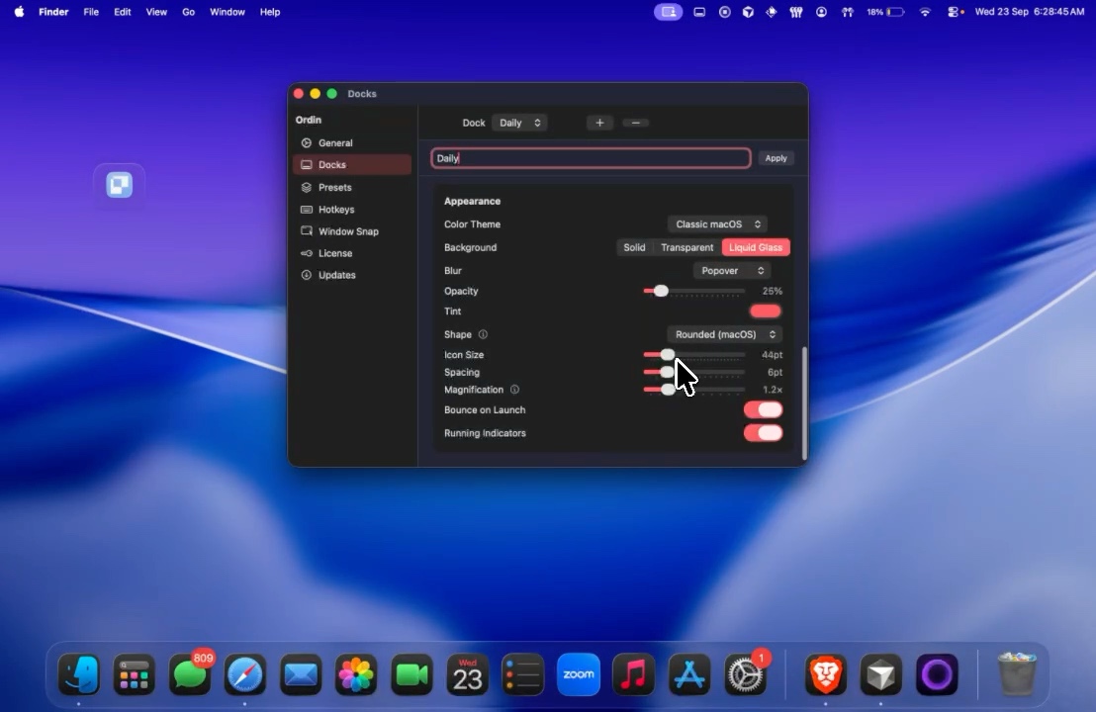Click the Magnification info icon
The image size is (1096, 712).
pos(514,390)
